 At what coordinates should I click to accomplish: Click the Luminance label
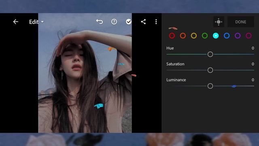coord(176,80)
